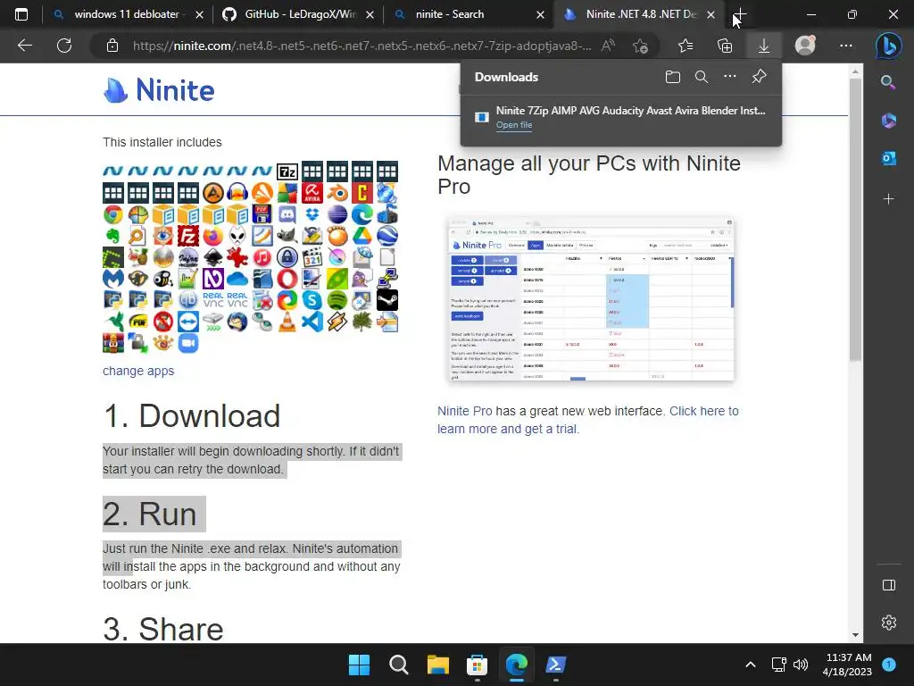Open Bing chat sidebar button

(888, 46)
